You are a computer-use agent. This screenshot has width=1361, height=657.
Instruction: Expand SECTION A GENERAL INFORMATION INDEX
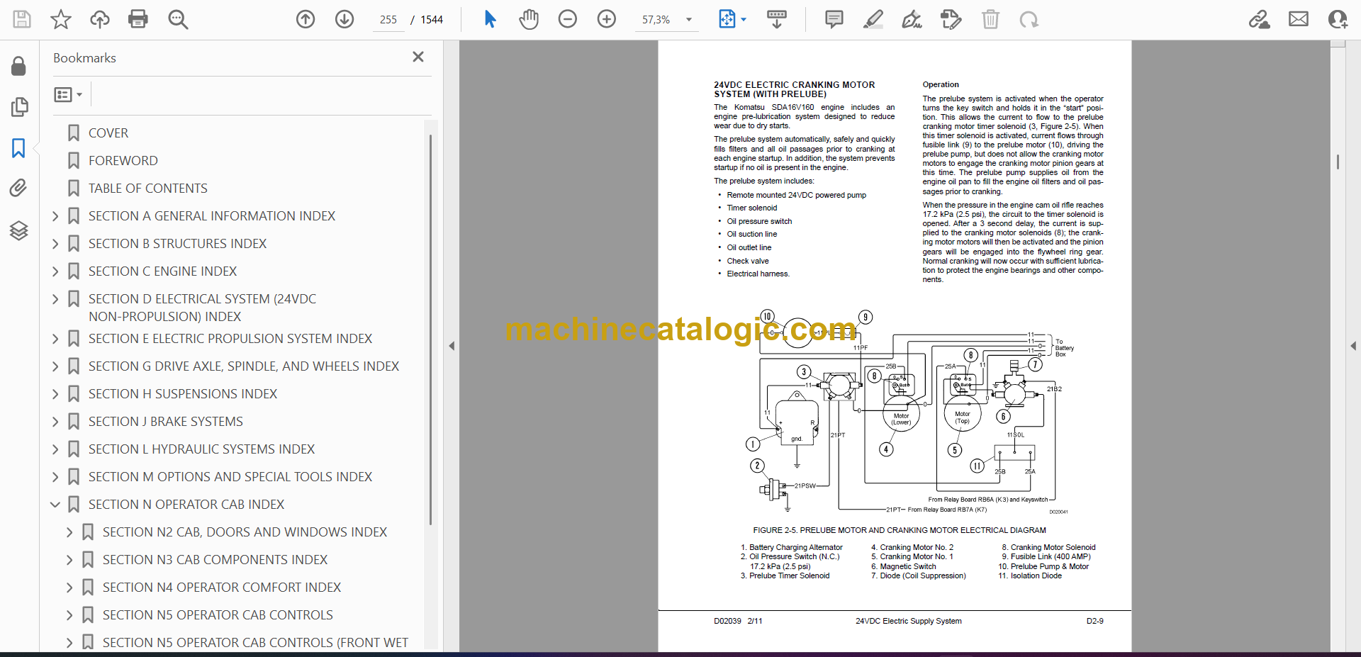[x=55, y=216]
